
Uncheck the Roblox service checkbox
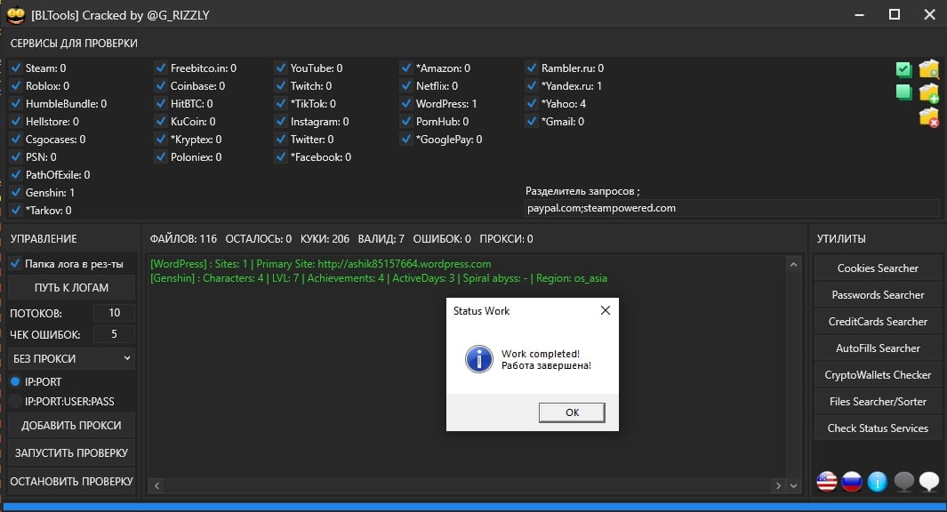tap(16, 85)
